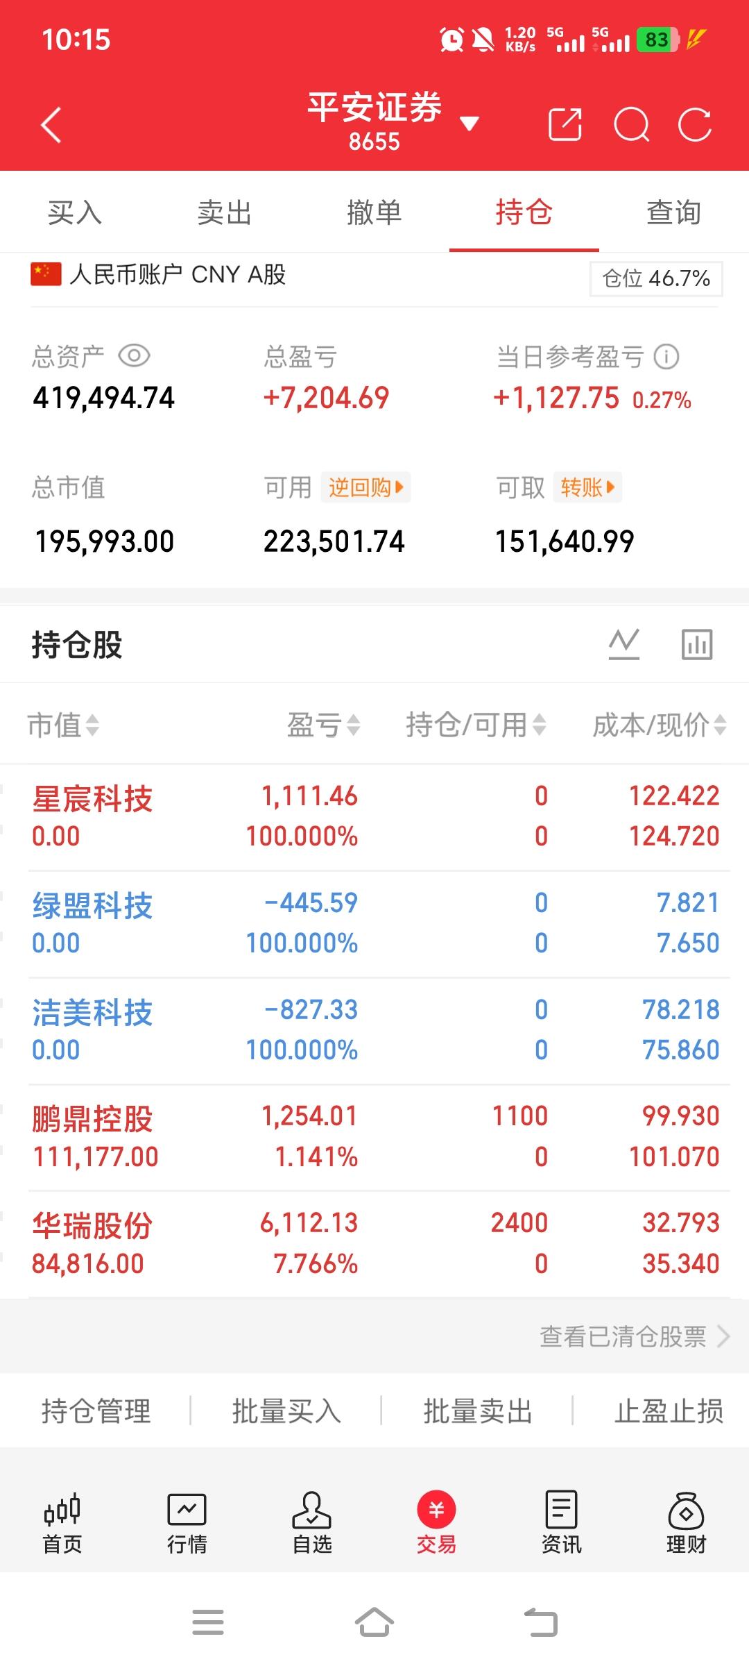Tap the search magnifier icon

(632, 125)
